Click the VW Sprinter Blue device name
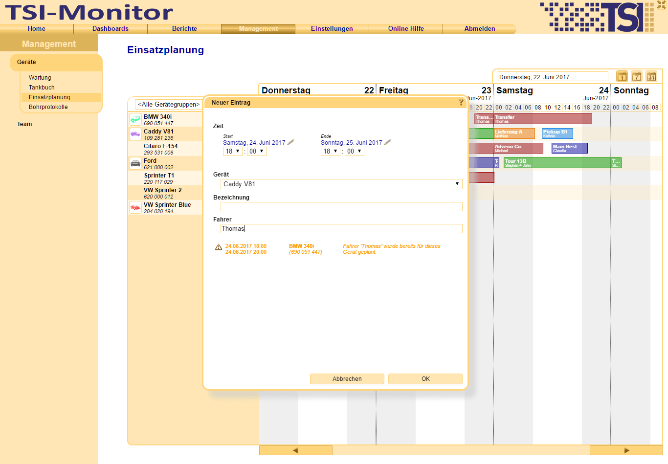This screenshot has height=464, width=668. point(167,205)
